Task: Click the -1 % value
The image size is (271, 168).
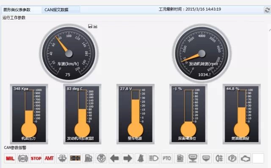Action: click(177, 89)
